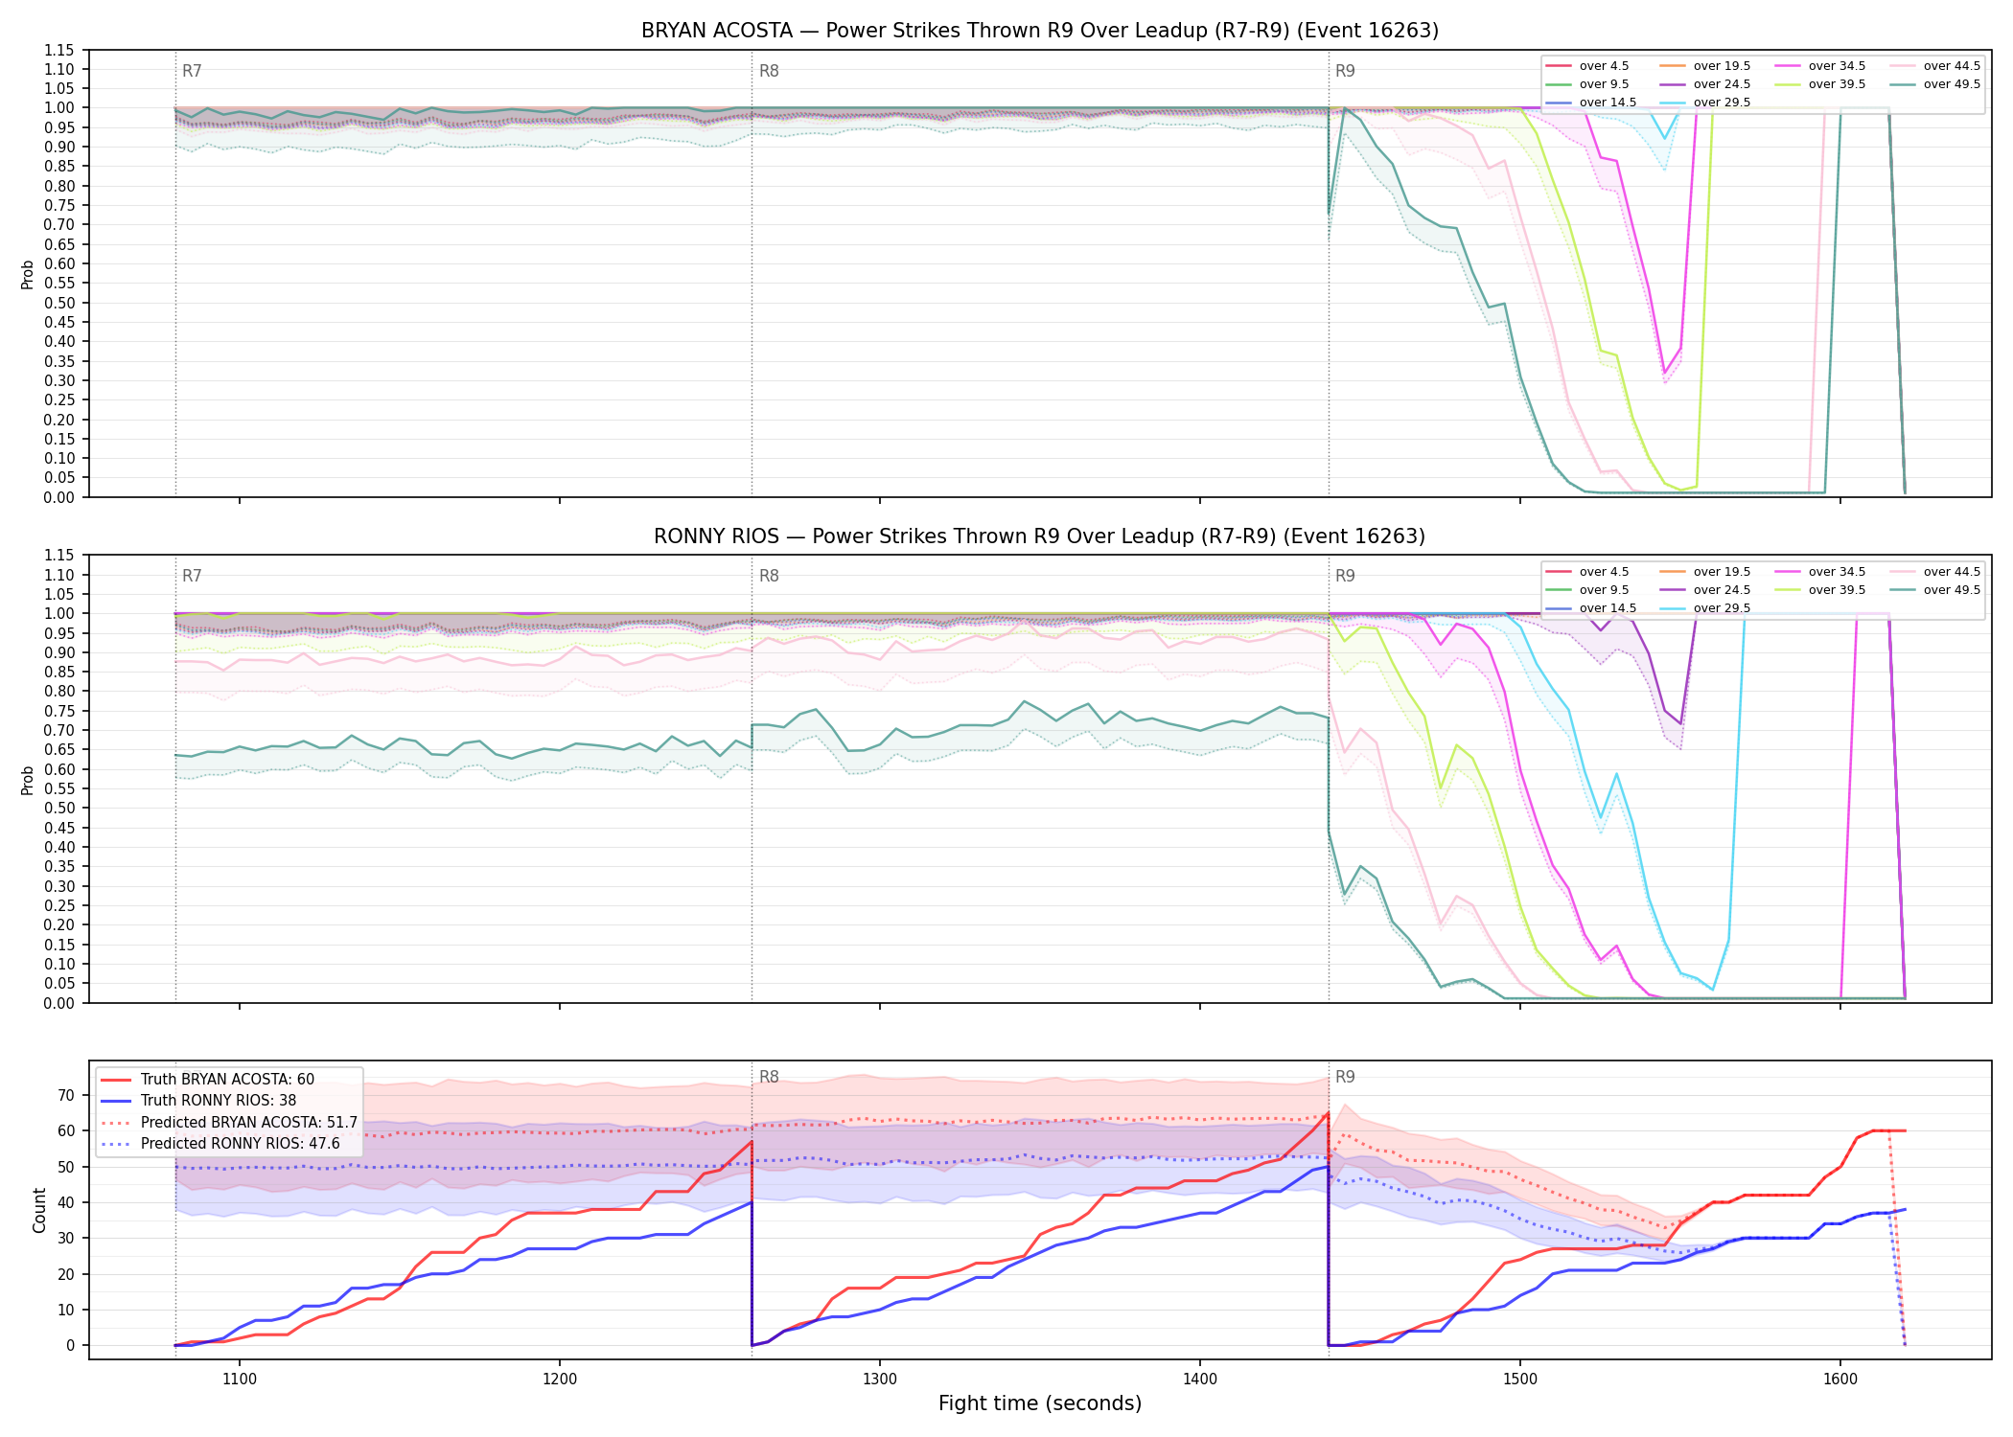
Task: Click the R9 round marker in Bryan Acosta chart
Action: (x=1345, y=71)
